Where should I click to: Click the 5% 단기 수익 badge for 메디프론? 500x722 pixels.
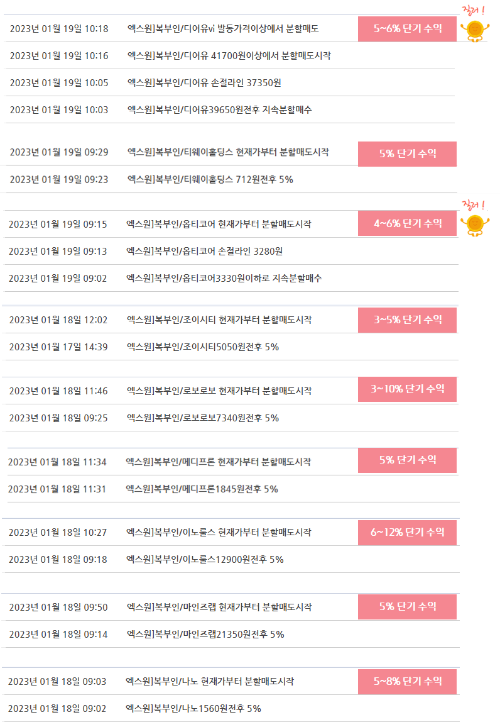[407, 460]
